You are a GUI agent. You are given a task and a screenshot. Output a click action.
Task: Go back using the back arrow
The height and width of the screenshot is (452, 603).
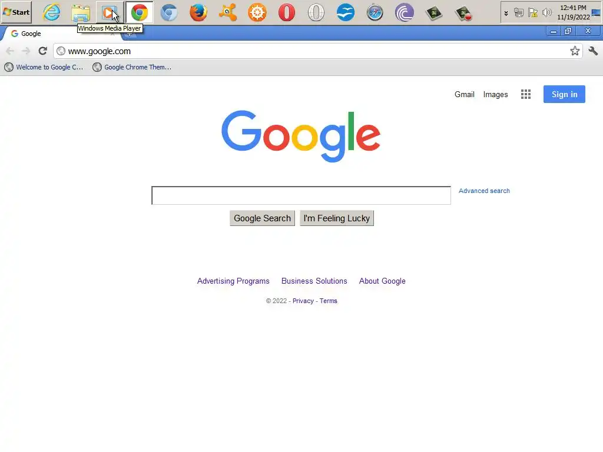(x=10, y=51)
